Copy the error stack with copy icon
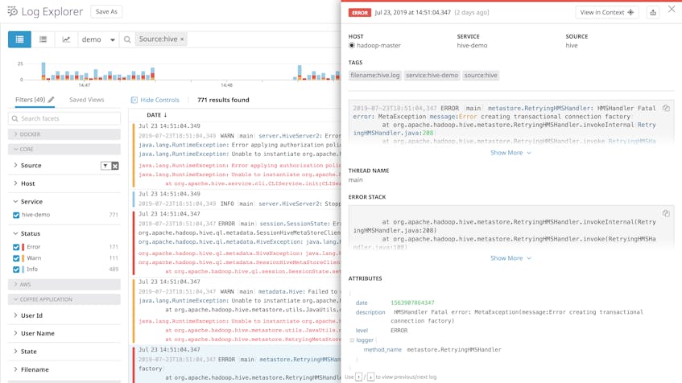Viewport: 682px width, 383px height. click(666, 213)
